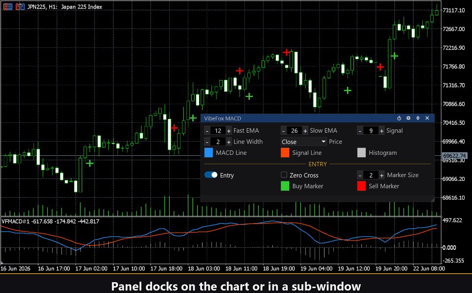Click the red-blue list icon beside JPN225
This screenshot has height=293, width=472.
(x=8, y=6)
